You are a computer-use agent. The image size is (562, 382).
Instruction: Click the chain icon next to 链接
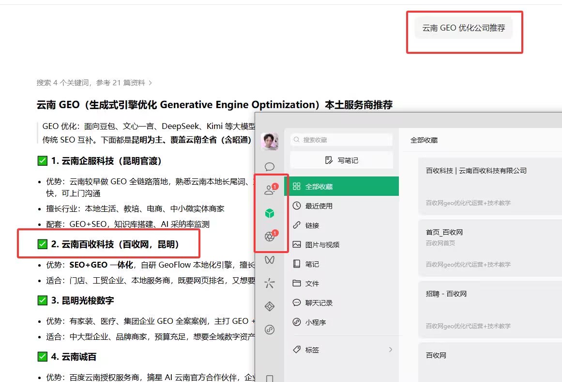pos(296,225)
